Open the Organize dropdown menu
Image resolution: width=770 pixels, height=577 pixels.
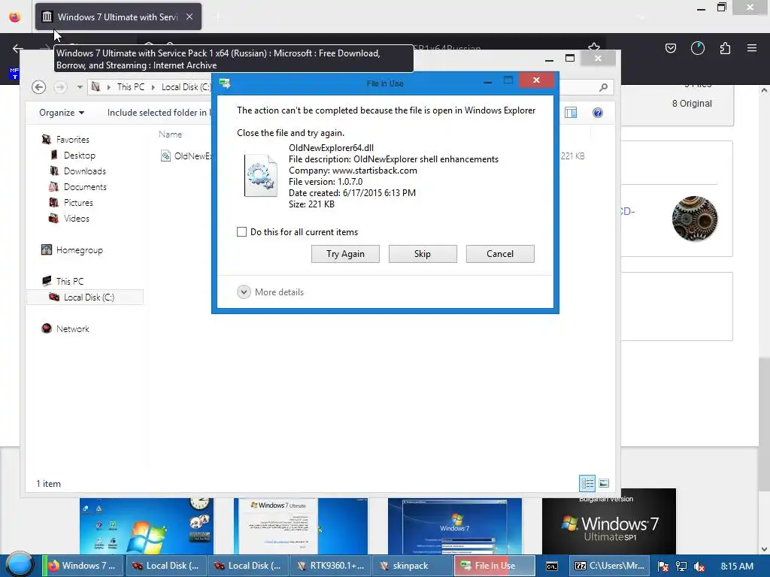(x=62, y=113)
